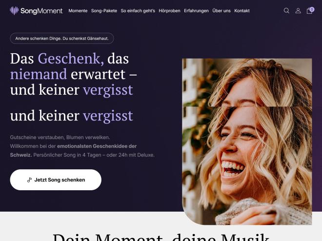
Task: Open the Momente menu item
Action: [x=78, y=11]
